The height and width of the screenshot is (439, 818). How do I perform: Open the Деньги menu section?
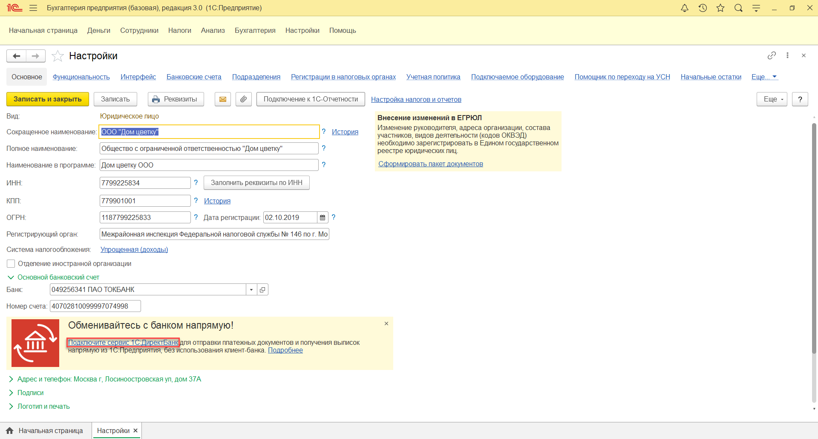(99, 31)
